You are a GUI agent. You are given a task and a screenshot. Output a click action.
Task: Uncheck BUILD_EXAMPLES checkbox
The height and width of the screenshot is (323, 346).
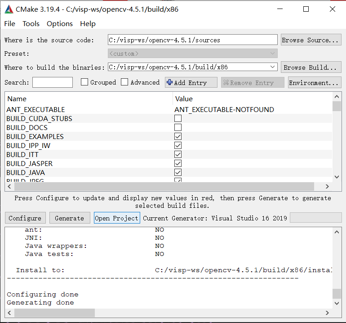coord(178,136)
